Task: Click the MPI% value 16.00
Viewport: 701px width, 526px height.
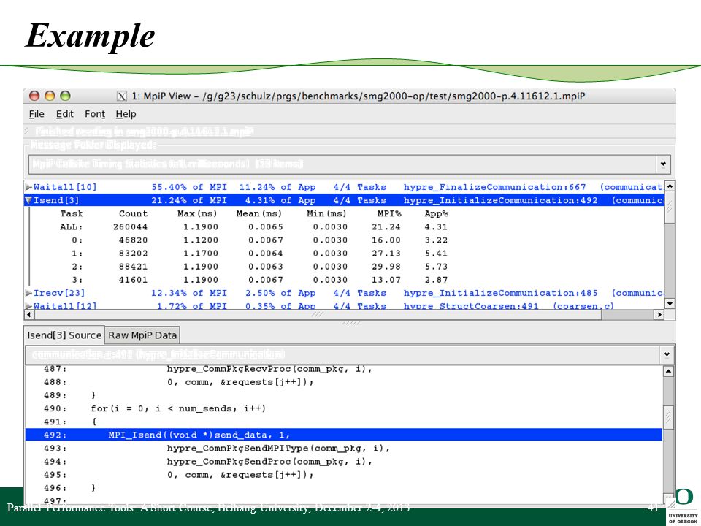Action: click(386, 240)
